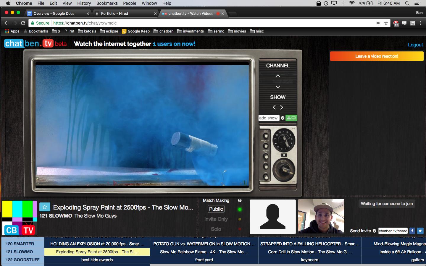Go to previous channel with down arrow
Screen dimensions: 426x266
(x=278, y=87)
